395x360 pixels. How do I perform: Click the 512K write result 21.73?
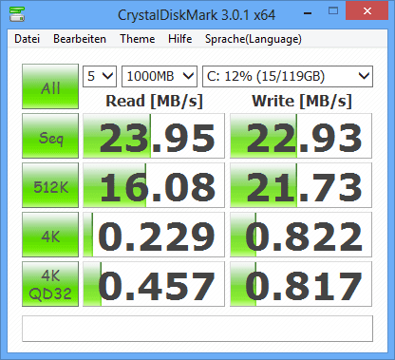(x=301, y=185)
